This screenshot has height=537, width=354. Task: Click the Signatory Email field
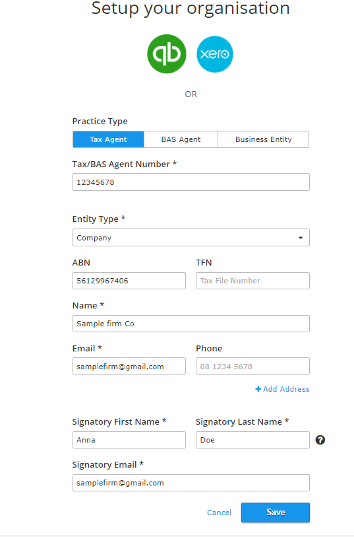[191, 483]
